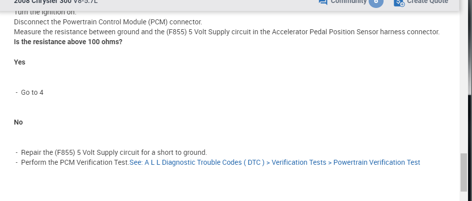The width and height of the screenshot is (472, 201).
Task: Click the Measure the resistance instruction line
Action: 227,32
